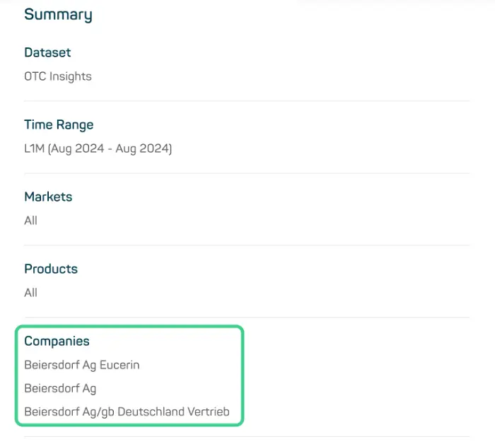Viewport: 495px width, 444px height.
Task: Click the All value under Markets
Action: 30,221
